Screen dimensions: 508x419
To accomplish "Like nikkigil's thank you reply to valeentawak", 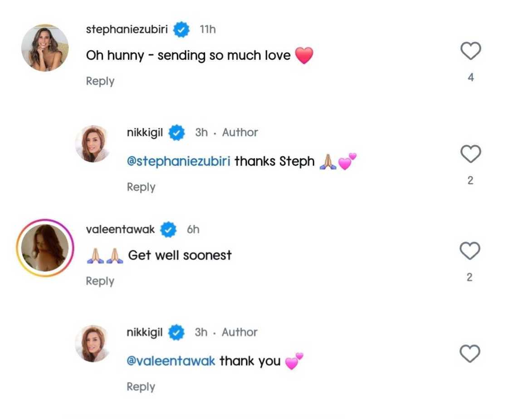I will [x=470, y=353].
